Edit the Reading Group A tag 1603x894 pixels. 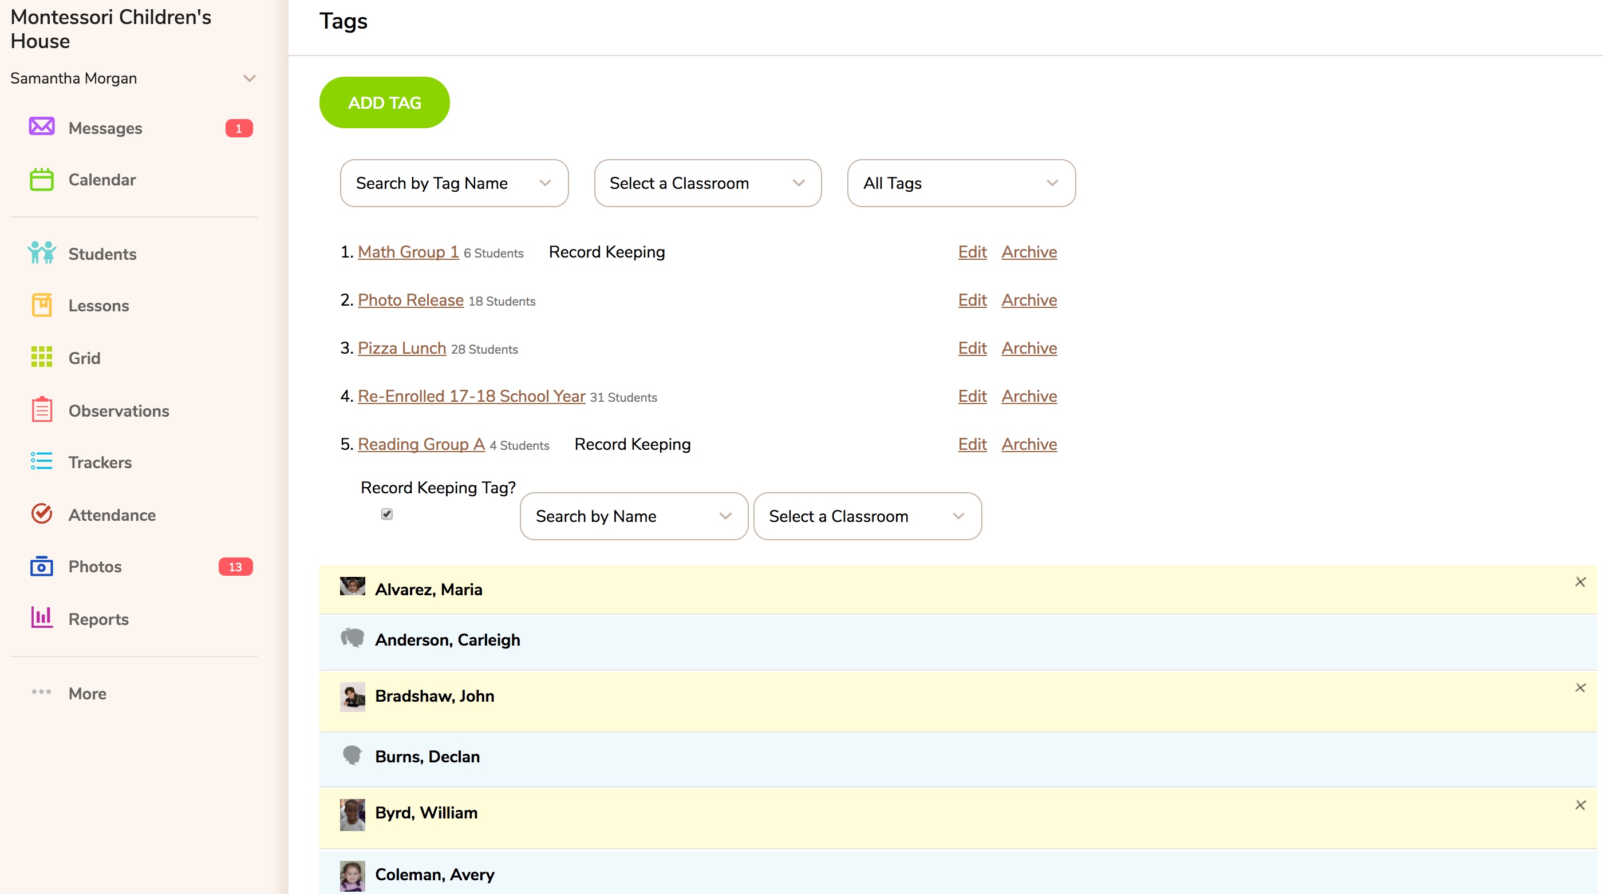tap(972, 444)
